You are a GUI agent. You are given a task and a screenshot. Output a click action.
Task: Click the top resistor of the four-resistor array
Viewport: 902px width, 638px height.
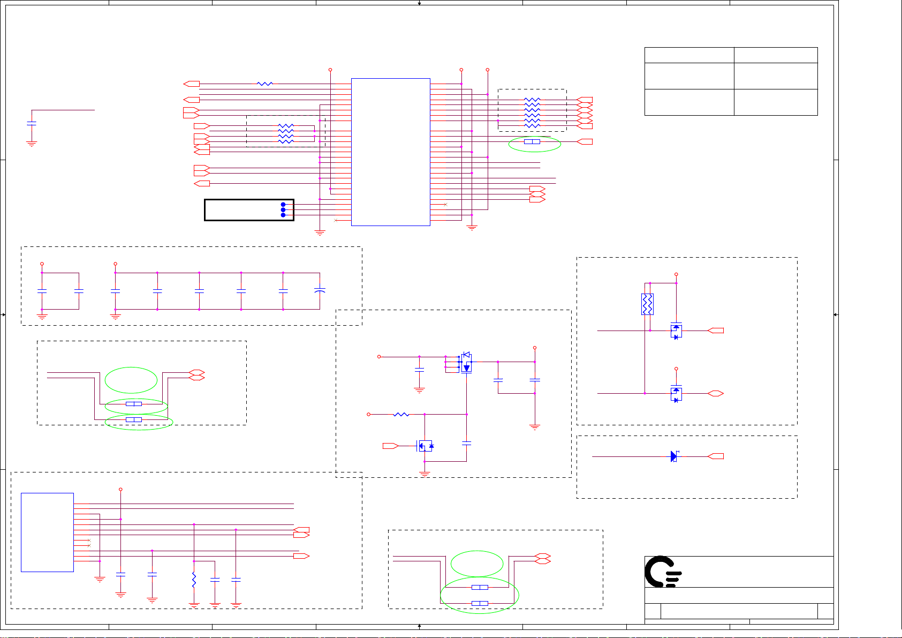click(286, 126)
